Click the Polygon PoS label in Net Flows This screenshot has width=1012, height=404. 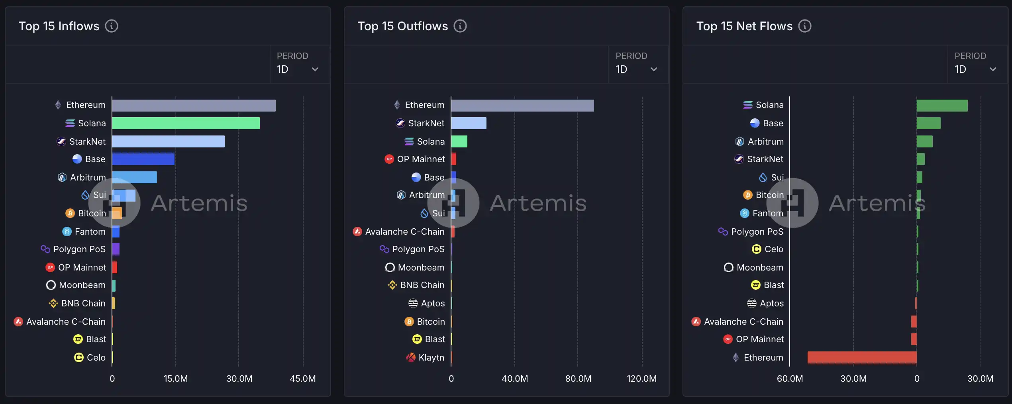(x=757, y=232)
